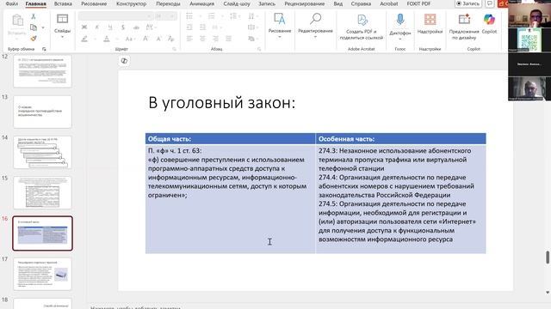Align text right in paragraph group

click(x=215, y=39)
